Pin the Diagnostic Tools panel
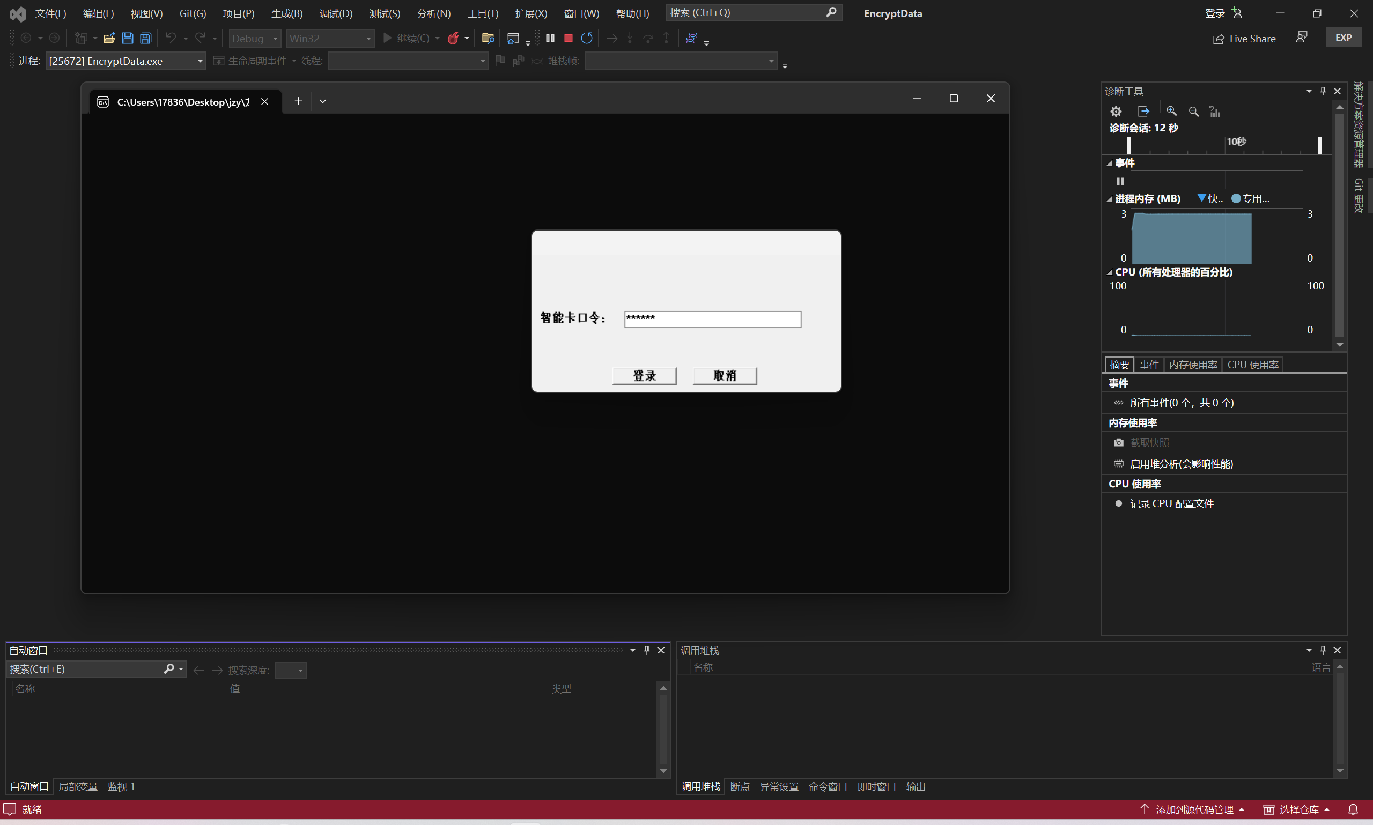Viewport: 1373px width, 825px height. coord(1323,91)
